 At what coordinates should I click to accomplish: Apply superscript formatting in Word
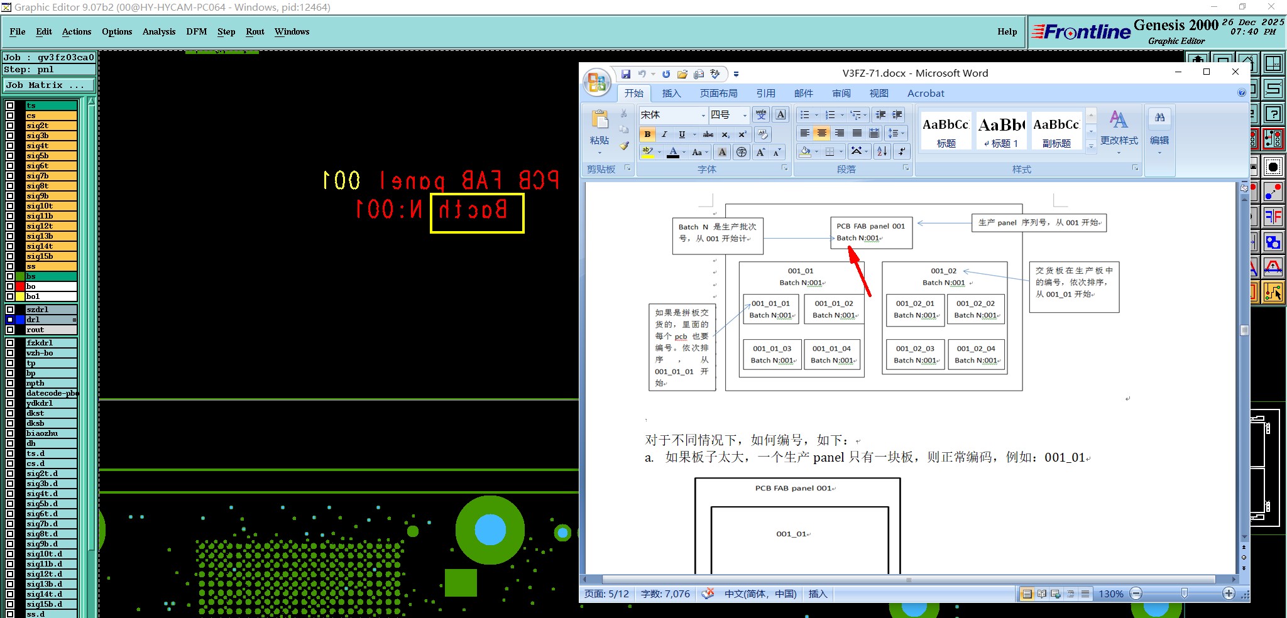[742, 134]
